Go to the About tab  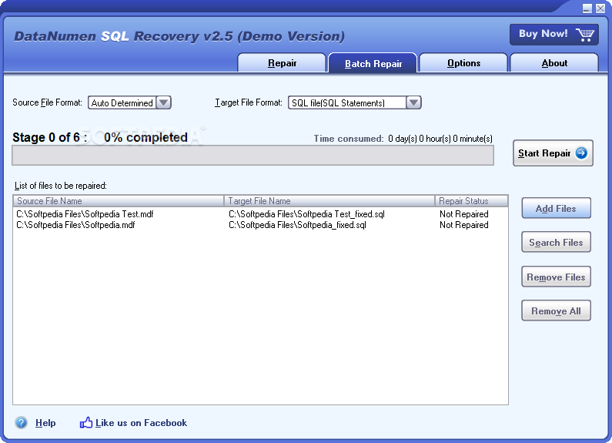(x=554, y=63)
